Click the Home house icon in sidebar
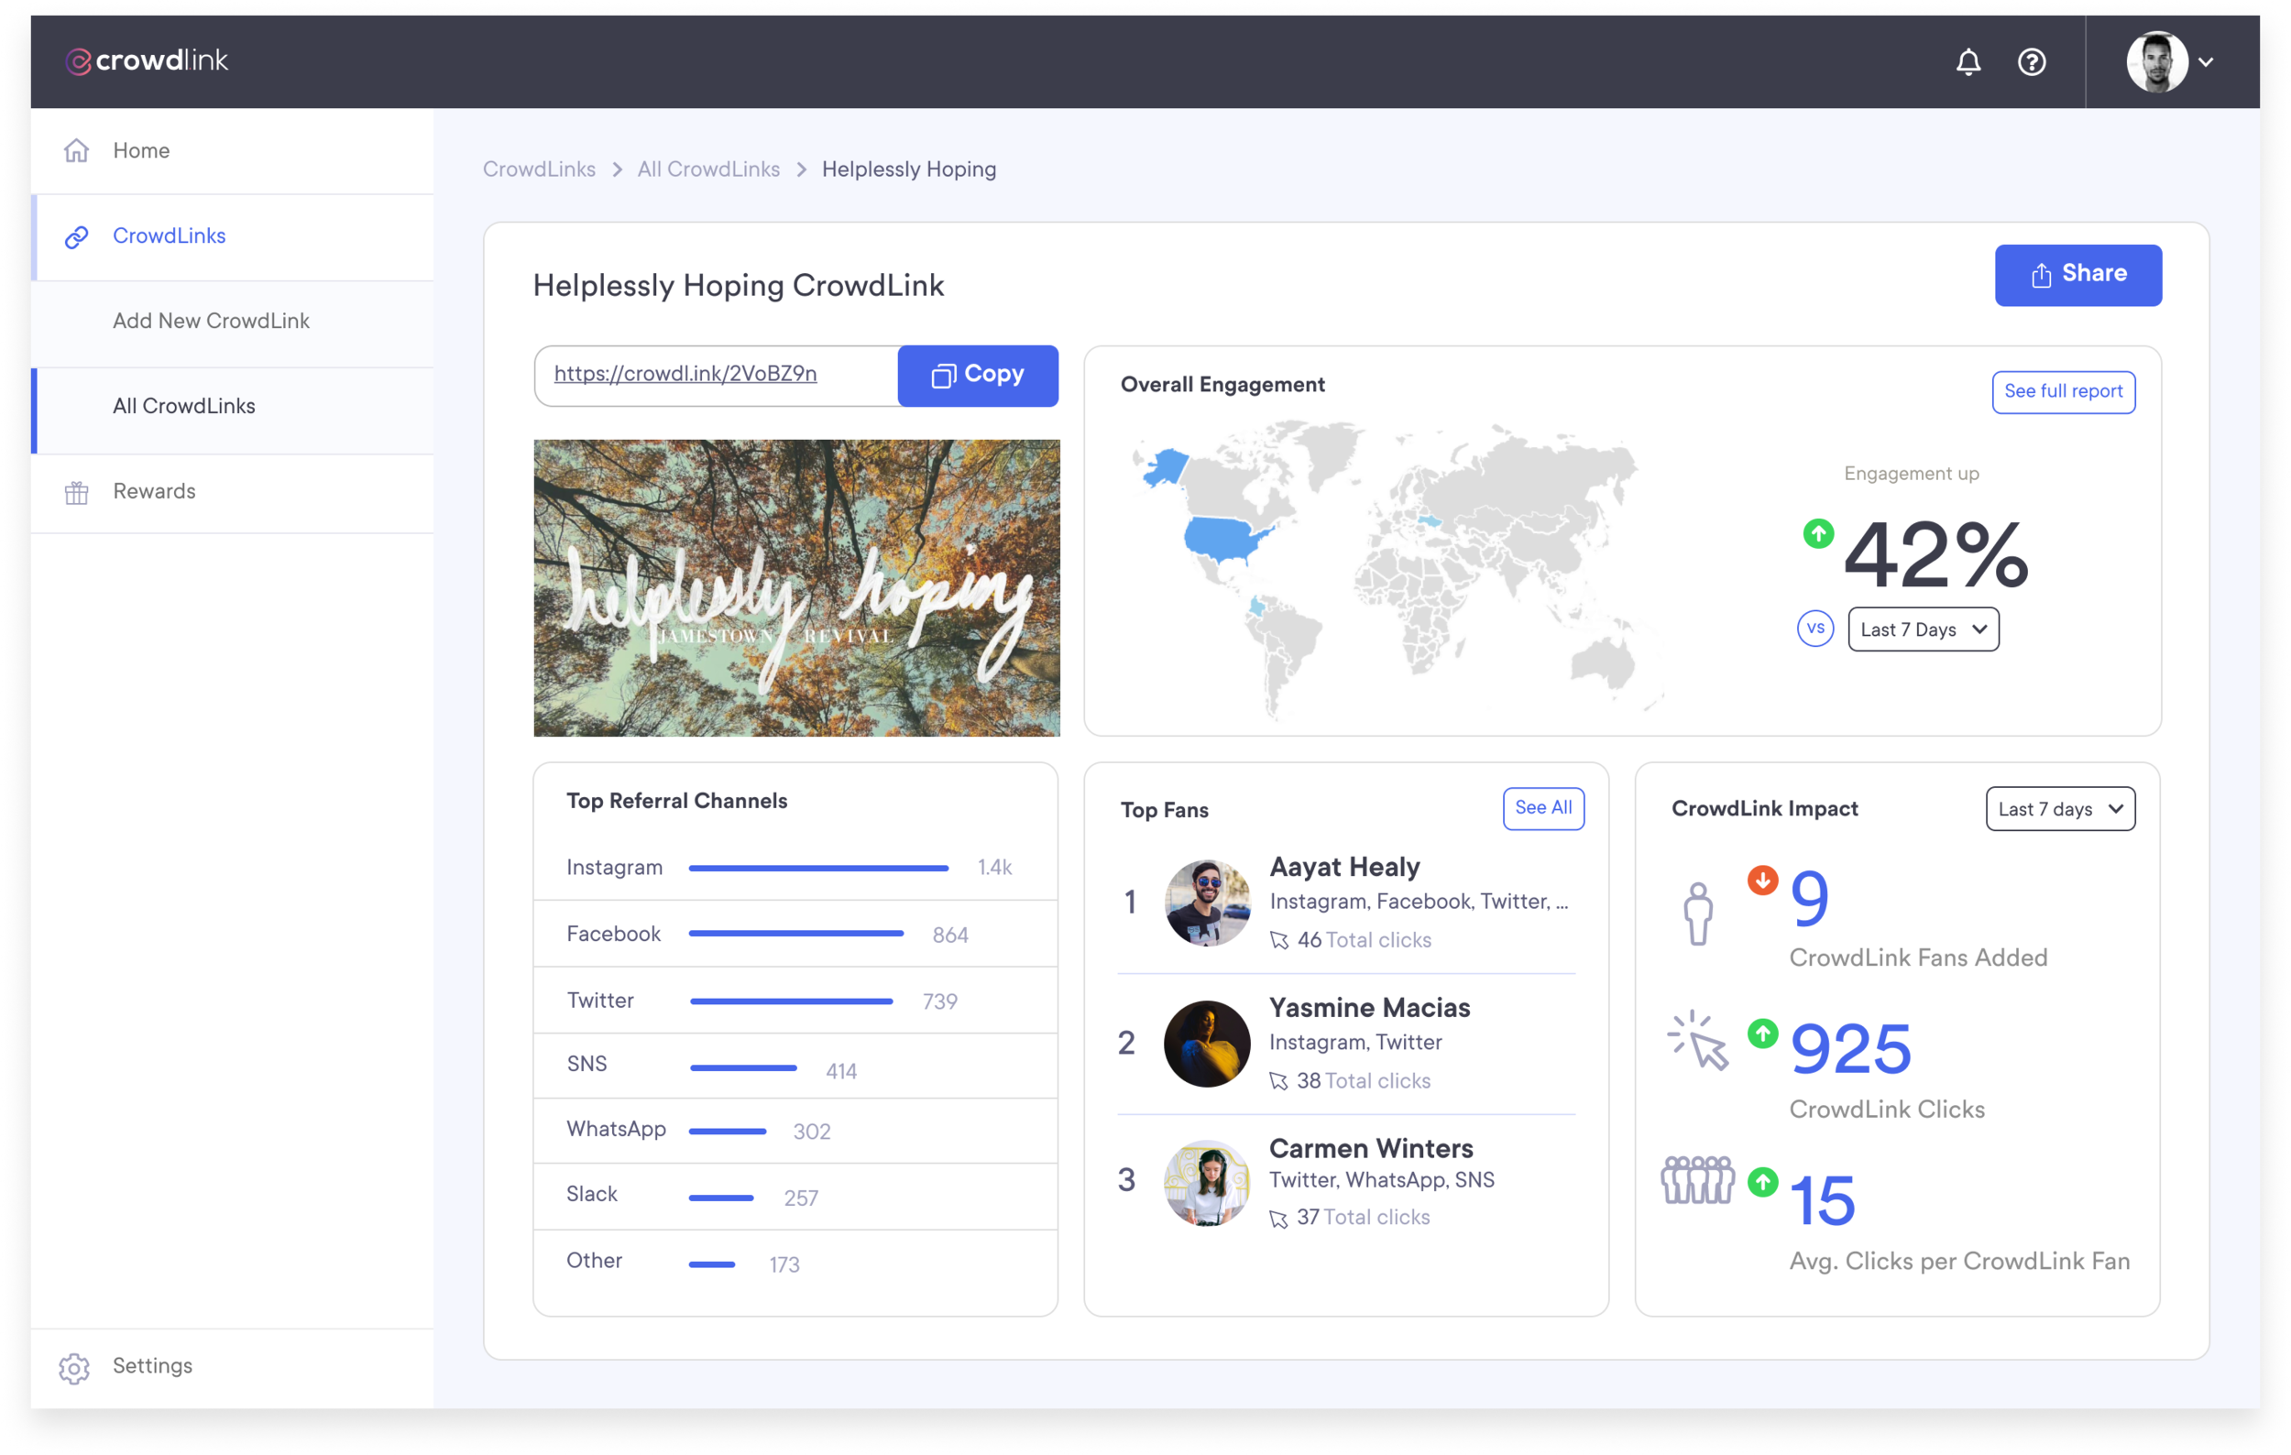 pos(76,150)
